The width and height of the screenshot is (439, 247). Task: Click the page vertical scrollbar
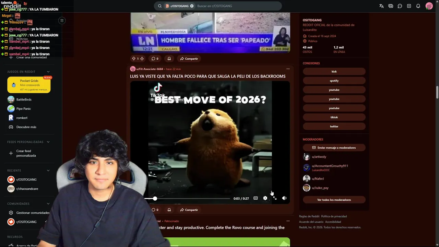437,92
